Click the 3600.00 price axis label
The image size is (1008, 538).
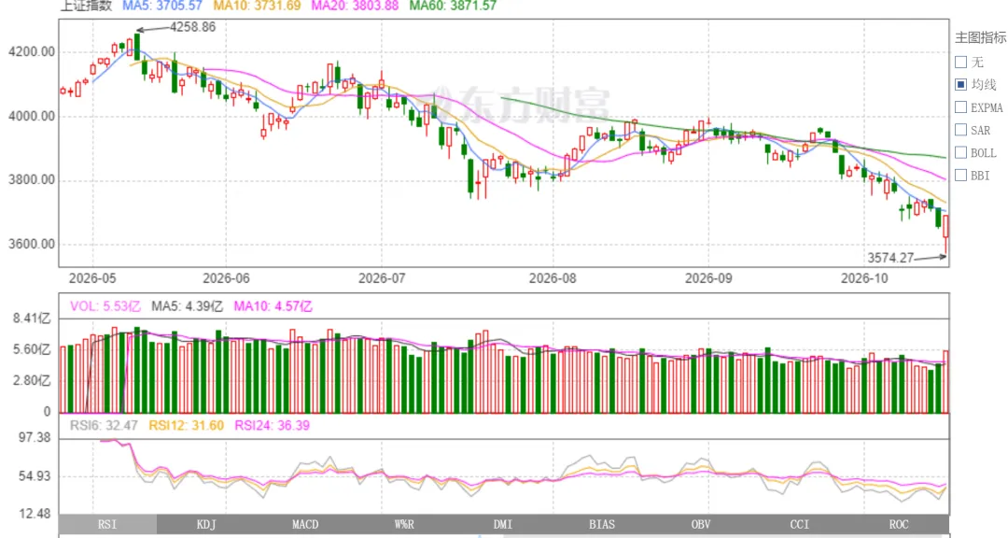pyautogui.click(x=32, y=245)
